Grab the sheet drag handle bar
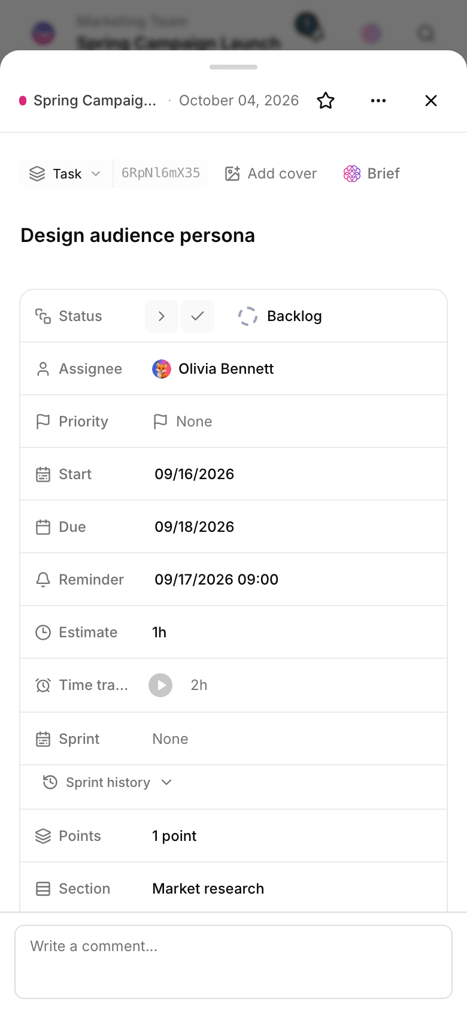467x1011 pixels. (x=233, y=67)
